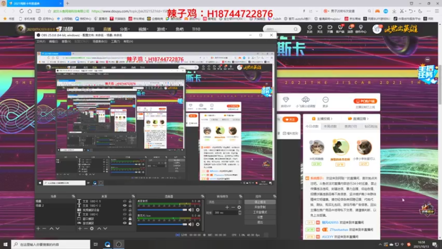Click the 麦克风/Aux volume slider

tap(162, 224)
